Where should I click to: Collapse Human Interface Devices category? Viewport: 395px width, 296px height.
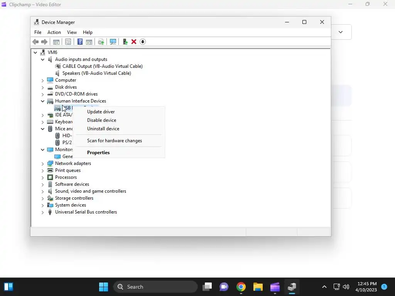pos(42,101)
